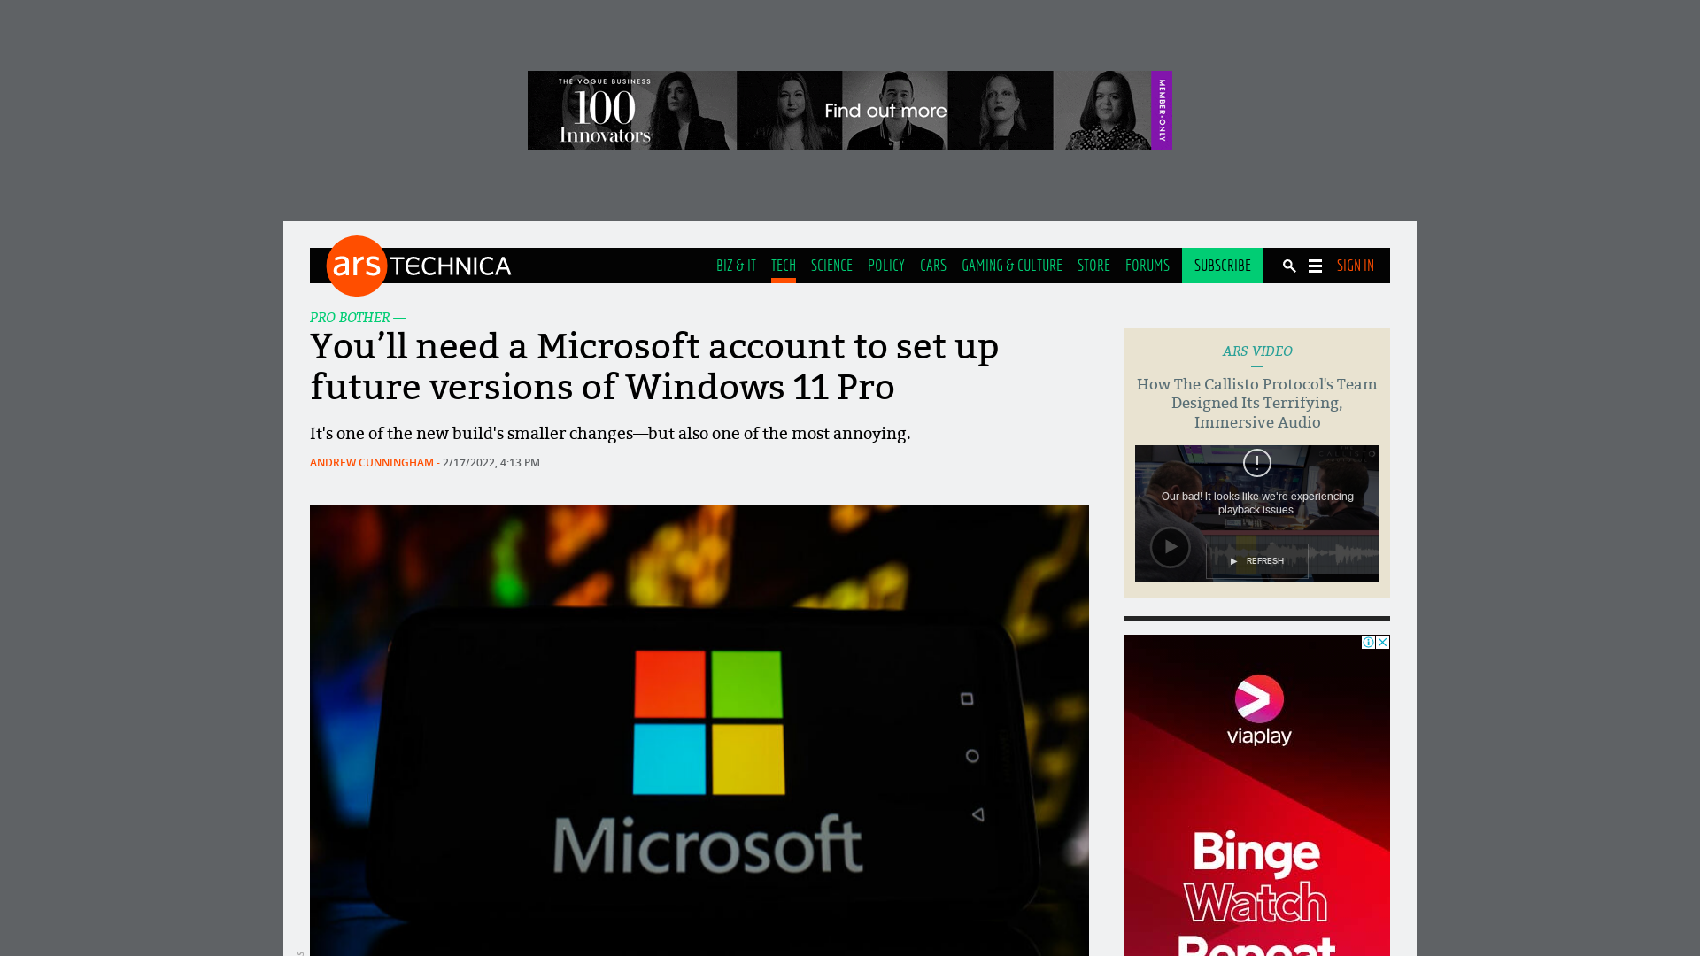Click the AdChoices info icon on Viaplay ad
Image resolution: width=1700 pixels, height=956 pixels.
1368,642
